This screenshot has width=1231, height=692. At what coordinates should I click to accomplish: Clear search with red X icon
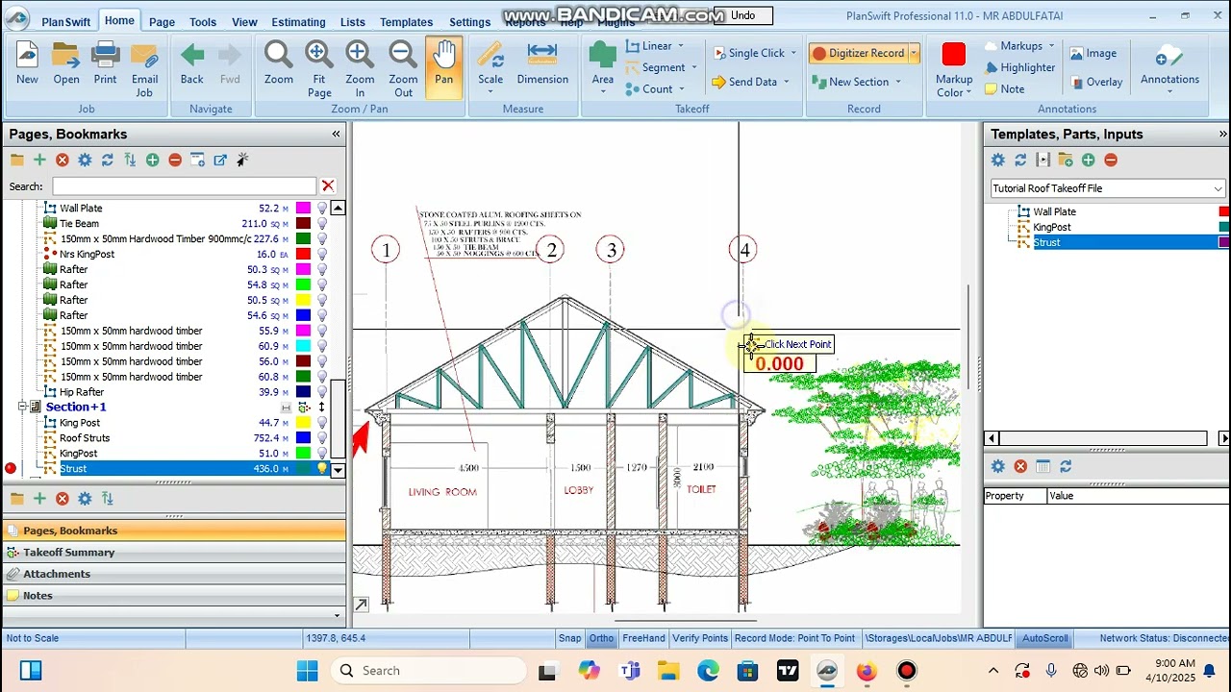click(x=328, y=185)
